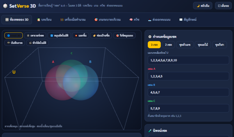Image resolution: width=234 pixels, height=137 pixels.
Task: Click the red A label in viewport
Action: pyautogui.click(x=53, y=62)
